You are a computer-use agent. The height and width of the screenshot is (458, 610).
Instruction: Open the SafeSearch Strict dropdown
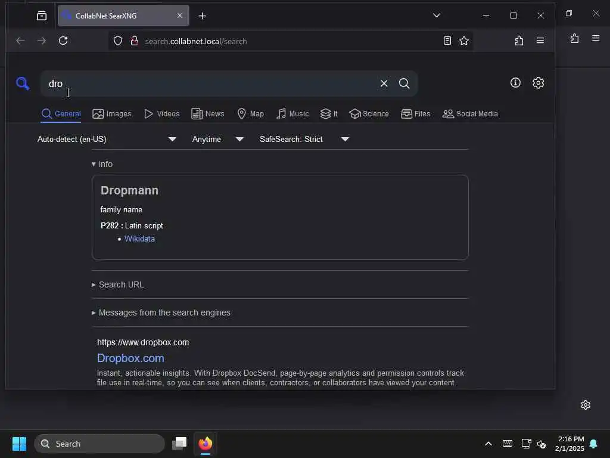(304, 139)
